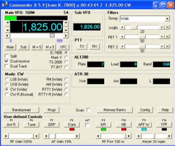
Task: Switch mode to FM (Wide)
Action: coord(66,79)
